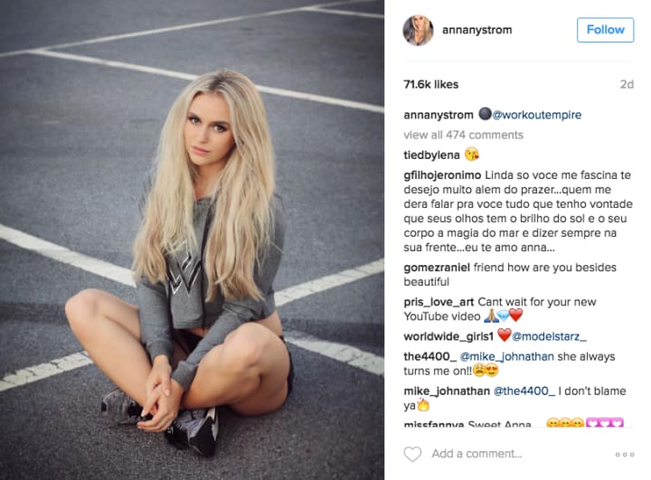Open the 2d post timestamp
651x480 pixels.
click(x=627, y=84)
